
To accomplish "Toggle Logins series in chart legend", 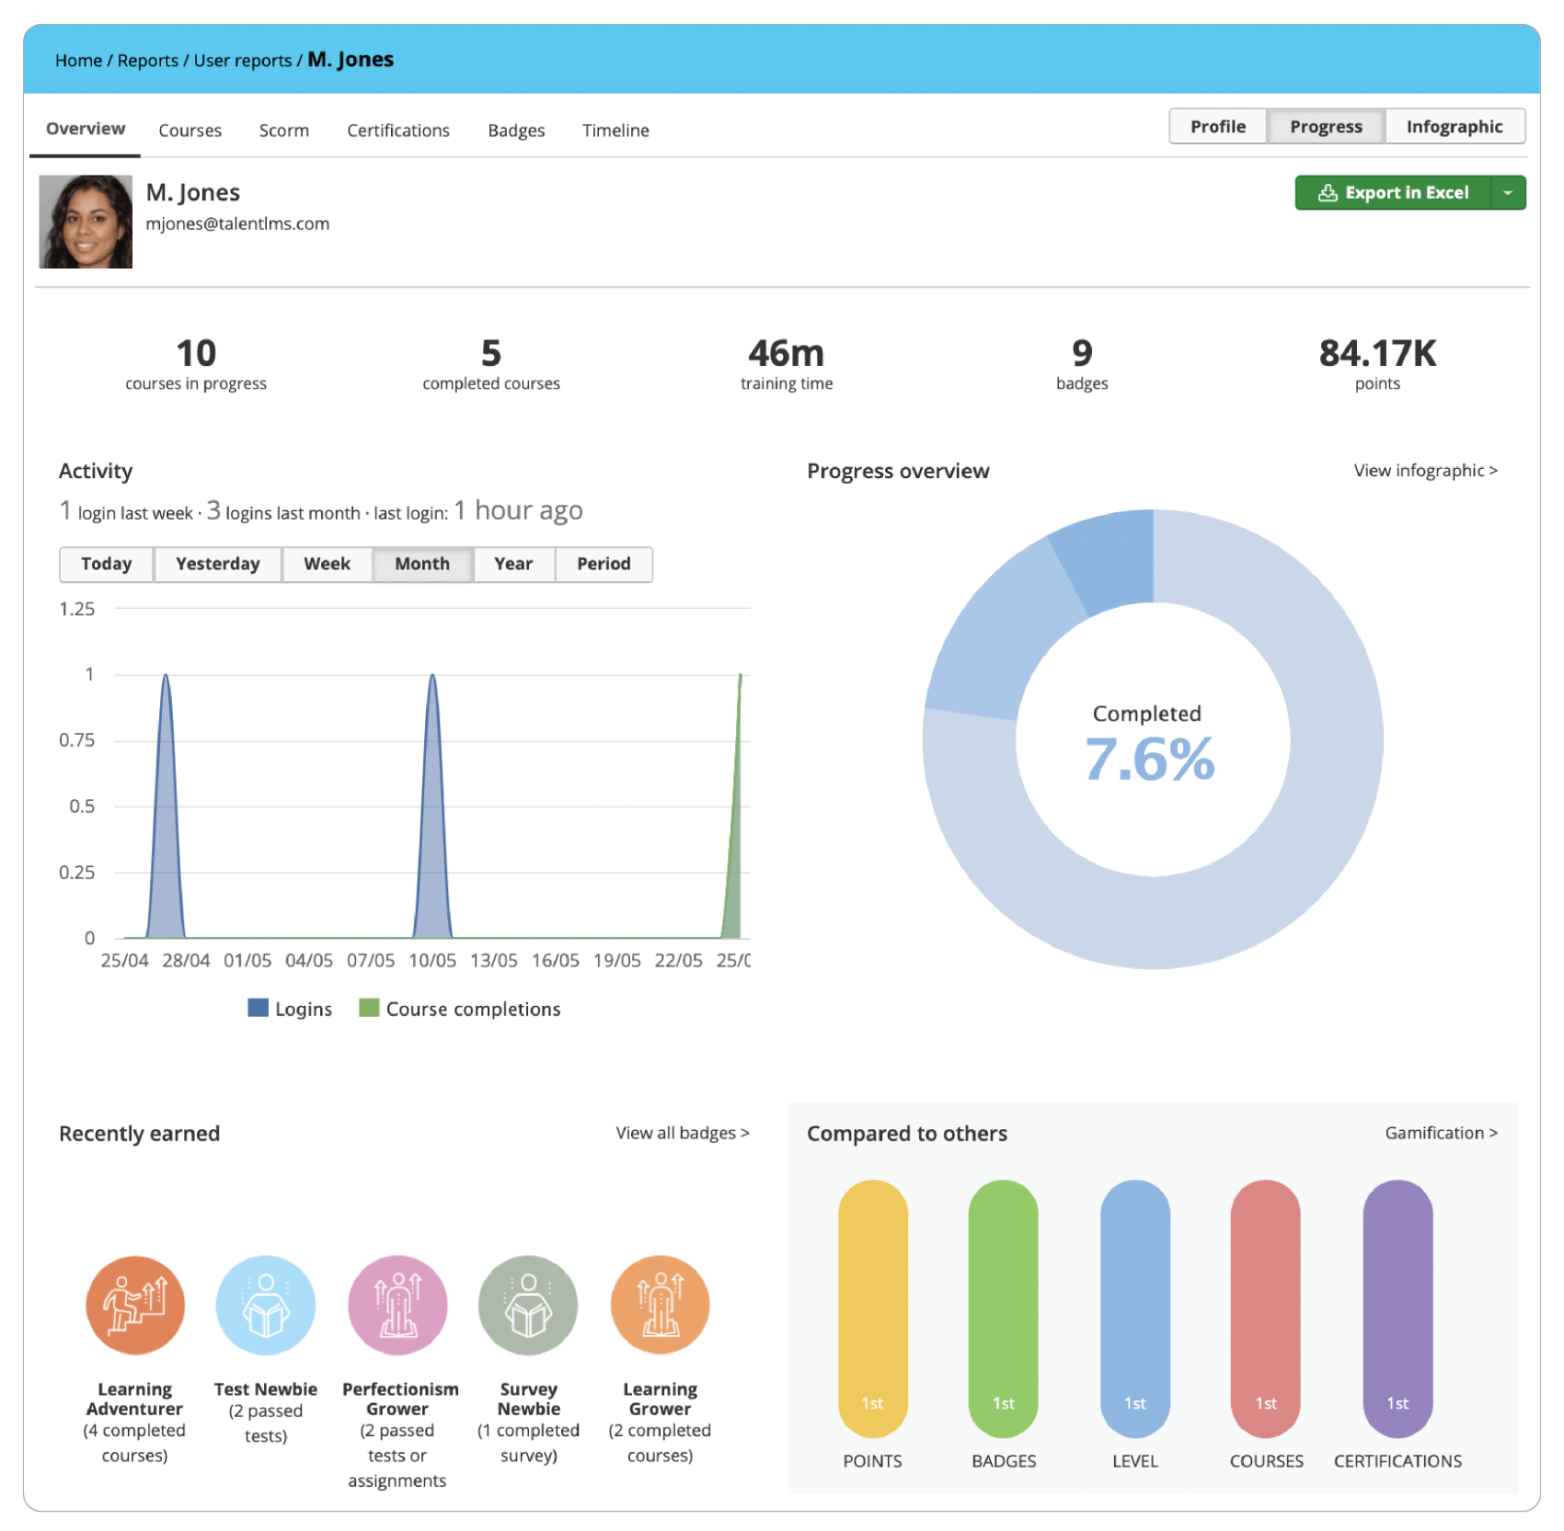I will [291, 1009].
